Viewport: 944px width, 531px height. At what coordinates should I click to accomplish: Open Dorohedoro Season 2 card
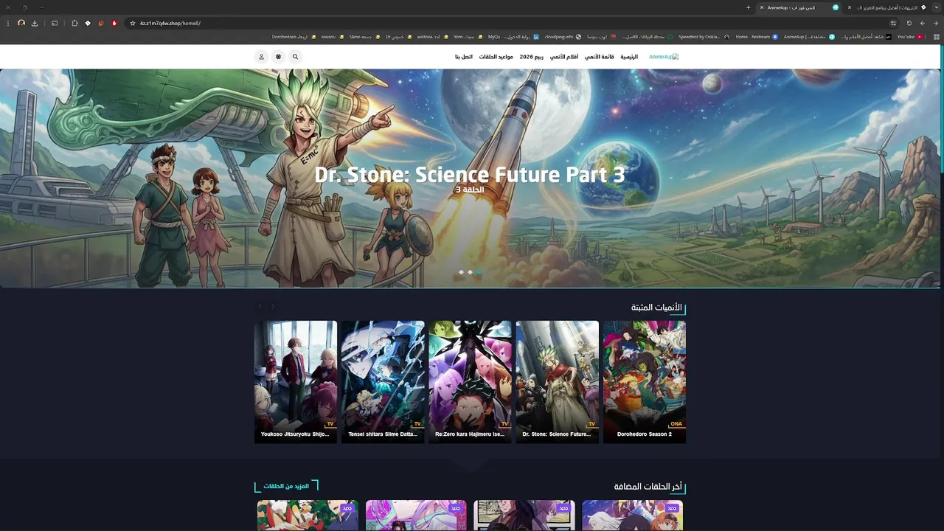645,381
